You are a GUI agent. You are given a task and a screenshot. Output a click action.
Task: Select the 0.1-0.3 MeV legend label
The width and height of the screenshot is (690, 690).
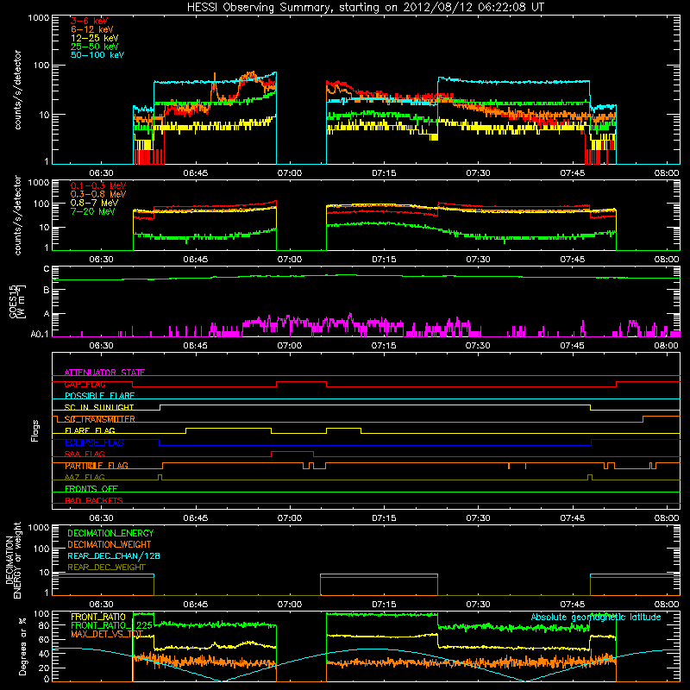[98, 186]
